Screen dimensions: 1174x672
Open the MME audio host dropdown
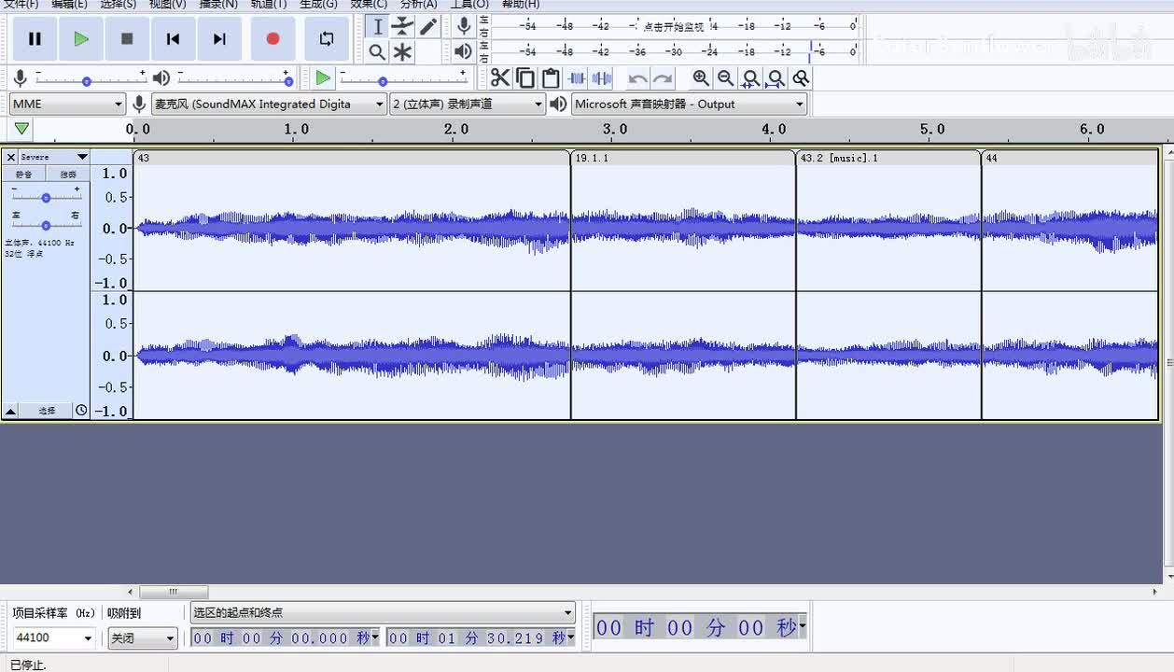coord(67,104)
